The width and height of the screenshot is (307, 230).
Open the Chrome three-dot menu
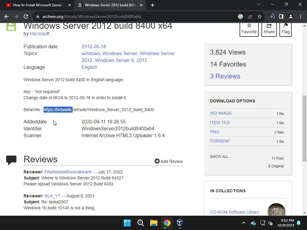[300, 17]
